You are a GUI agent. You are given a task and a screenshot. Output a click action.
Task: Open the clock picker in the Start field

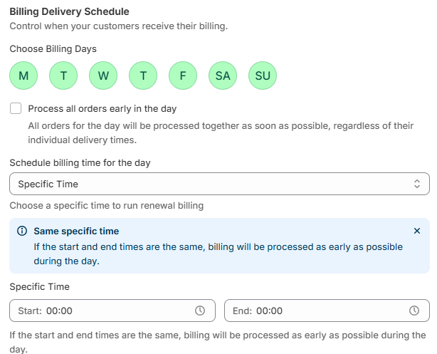[x=200, y=311]
